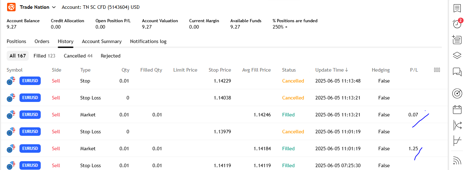This screenshot has width=465, height=170.
Task: Open table column settings icon beside P/L
Action: point(437,70)
